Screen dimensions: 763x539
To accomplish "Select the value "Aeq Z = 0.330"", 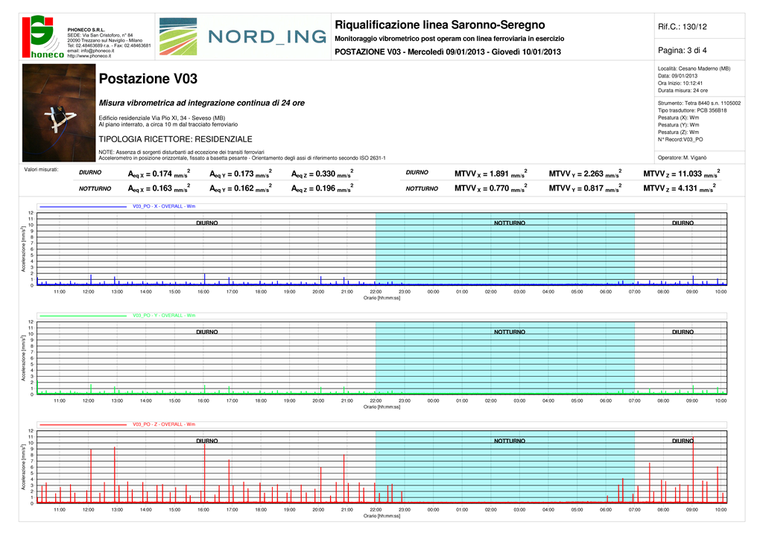I will [x=323, y=174].
